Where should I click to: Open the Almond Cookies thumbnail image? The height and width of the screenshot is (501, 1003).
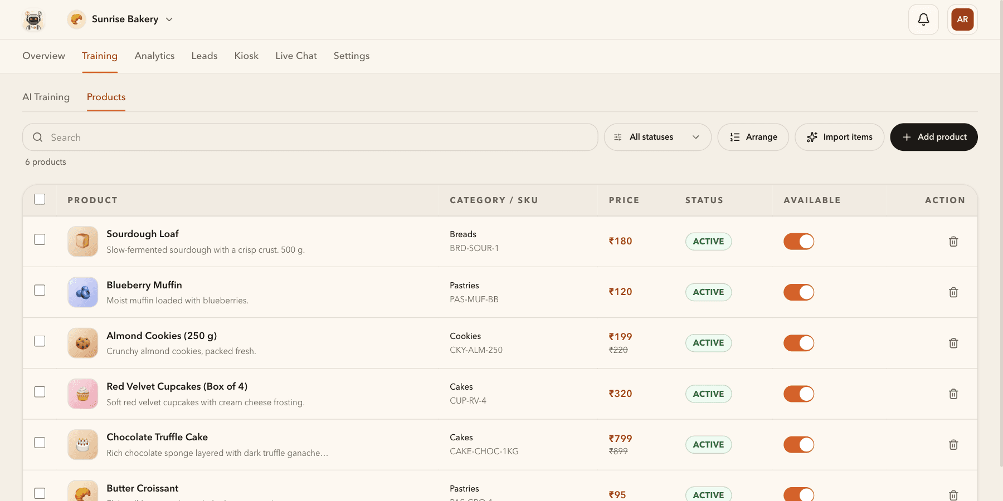click(x=82, y=343)
